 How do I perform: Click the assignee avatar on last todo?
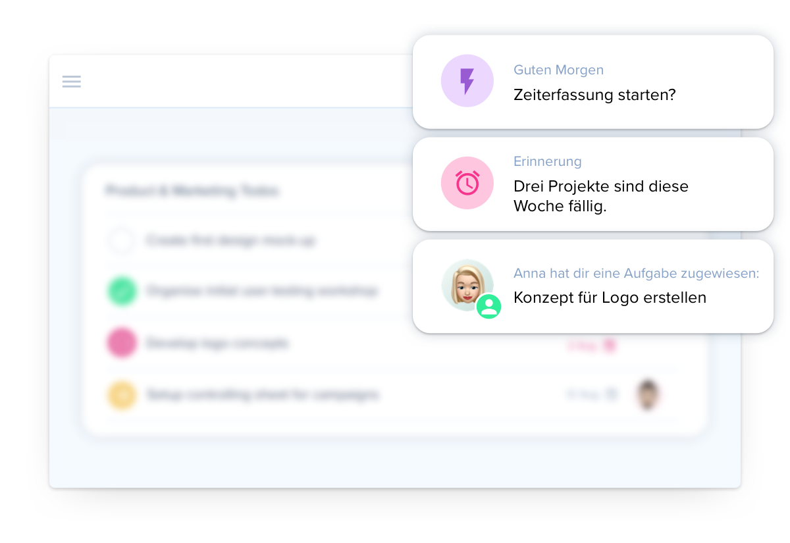tap(648, 394)
